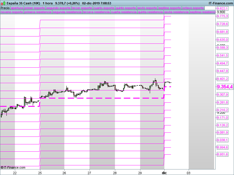Click the primera resistencia legend label
Image resolution: width=234 pixels, height=175 pixels.
[38, 12]
